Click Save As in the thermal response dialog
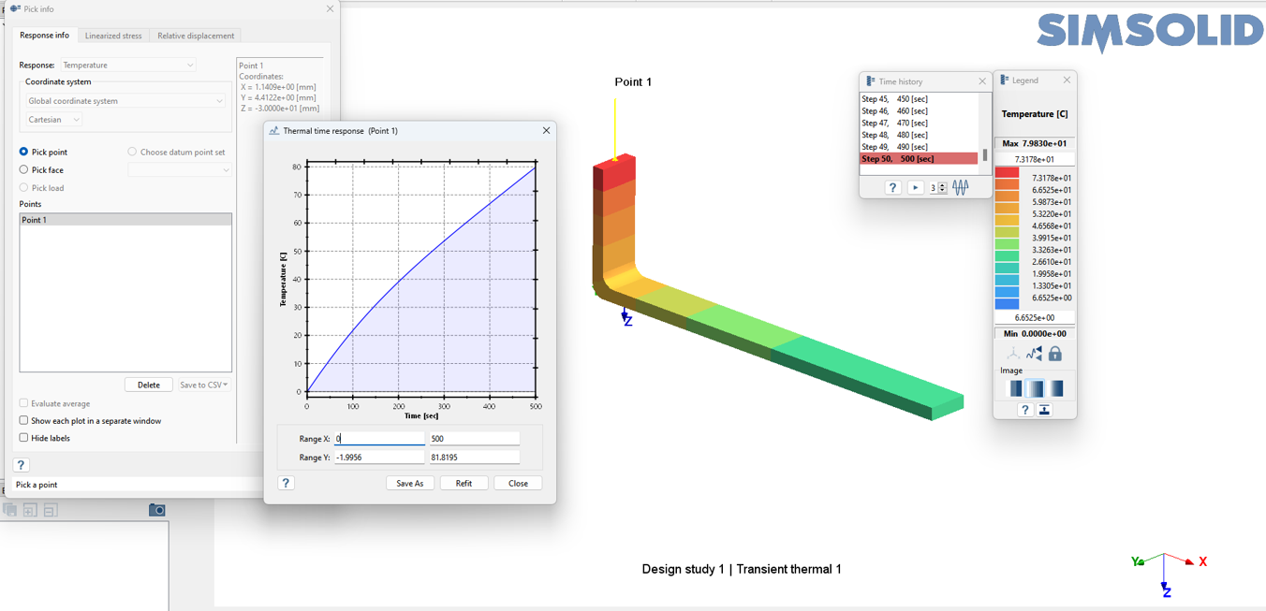This screenshot has width=1266, height=611. (x=410, y=484)
